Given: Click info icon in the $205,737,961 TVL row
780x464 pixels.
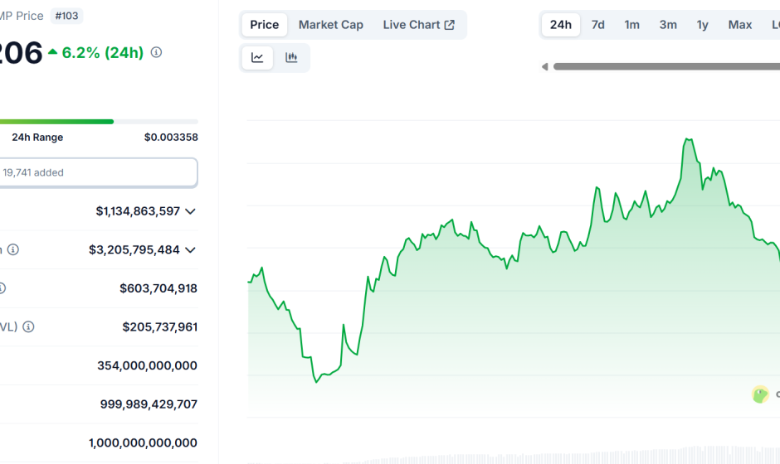Looking at the screenshot, I should 28,326.
